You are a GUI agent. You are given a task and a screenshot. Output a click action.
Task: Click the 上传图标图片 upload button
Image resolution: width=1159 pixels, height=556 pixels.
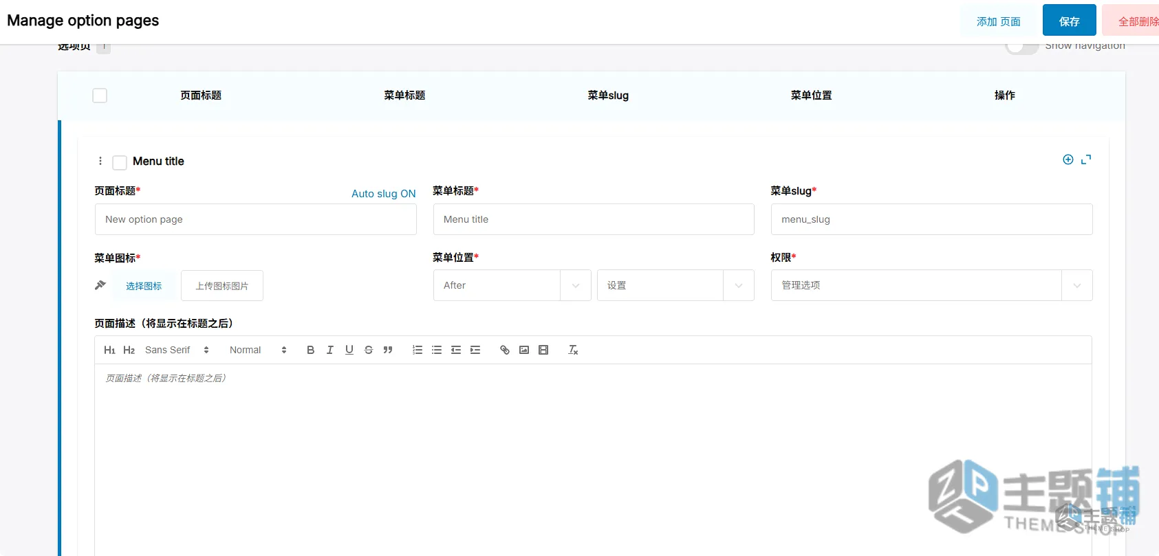point(222,286)
